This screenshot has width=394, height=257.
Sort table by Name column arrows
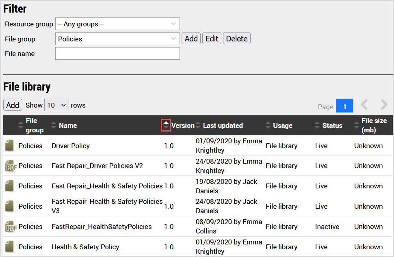(x=54, y=125)
